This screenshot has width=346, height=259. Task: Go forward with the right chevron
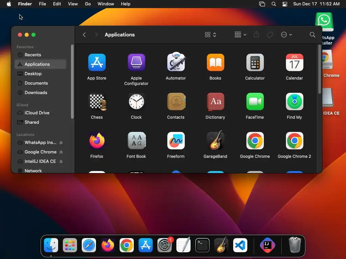pyautogui.click(x=96, y=35)
